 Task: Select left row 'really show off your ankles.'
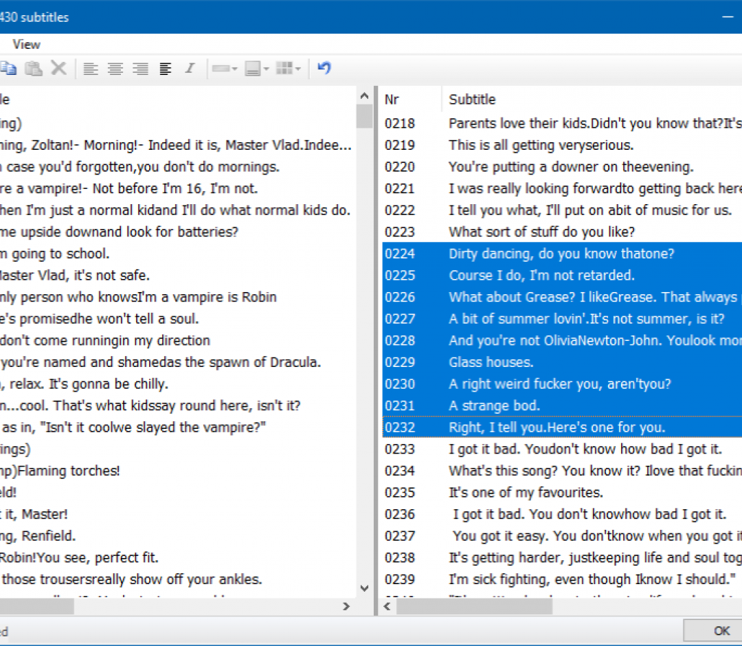178,580
